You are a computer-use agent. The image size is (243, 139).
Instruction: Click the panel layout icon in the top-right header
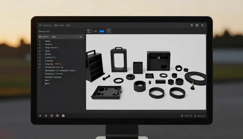pos(197,25)
